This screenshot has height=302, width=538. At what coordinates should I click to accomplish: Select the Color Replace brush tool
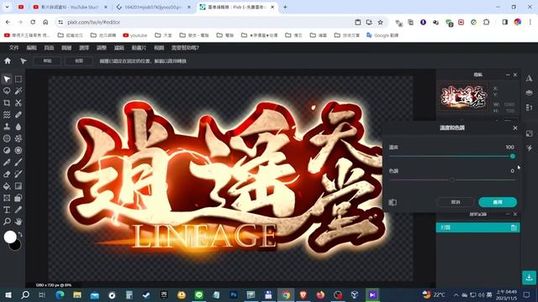click(18, 174)
